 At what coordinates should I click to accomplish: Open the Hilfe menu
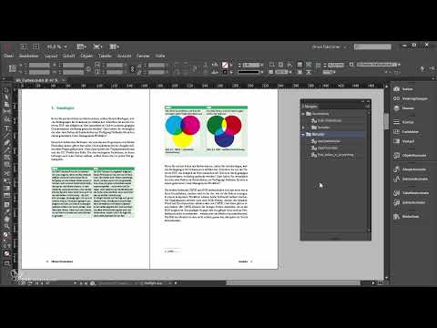(160, 56)
